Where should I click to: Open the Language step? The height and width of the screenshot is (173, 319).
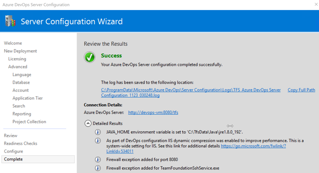point(22,75)
